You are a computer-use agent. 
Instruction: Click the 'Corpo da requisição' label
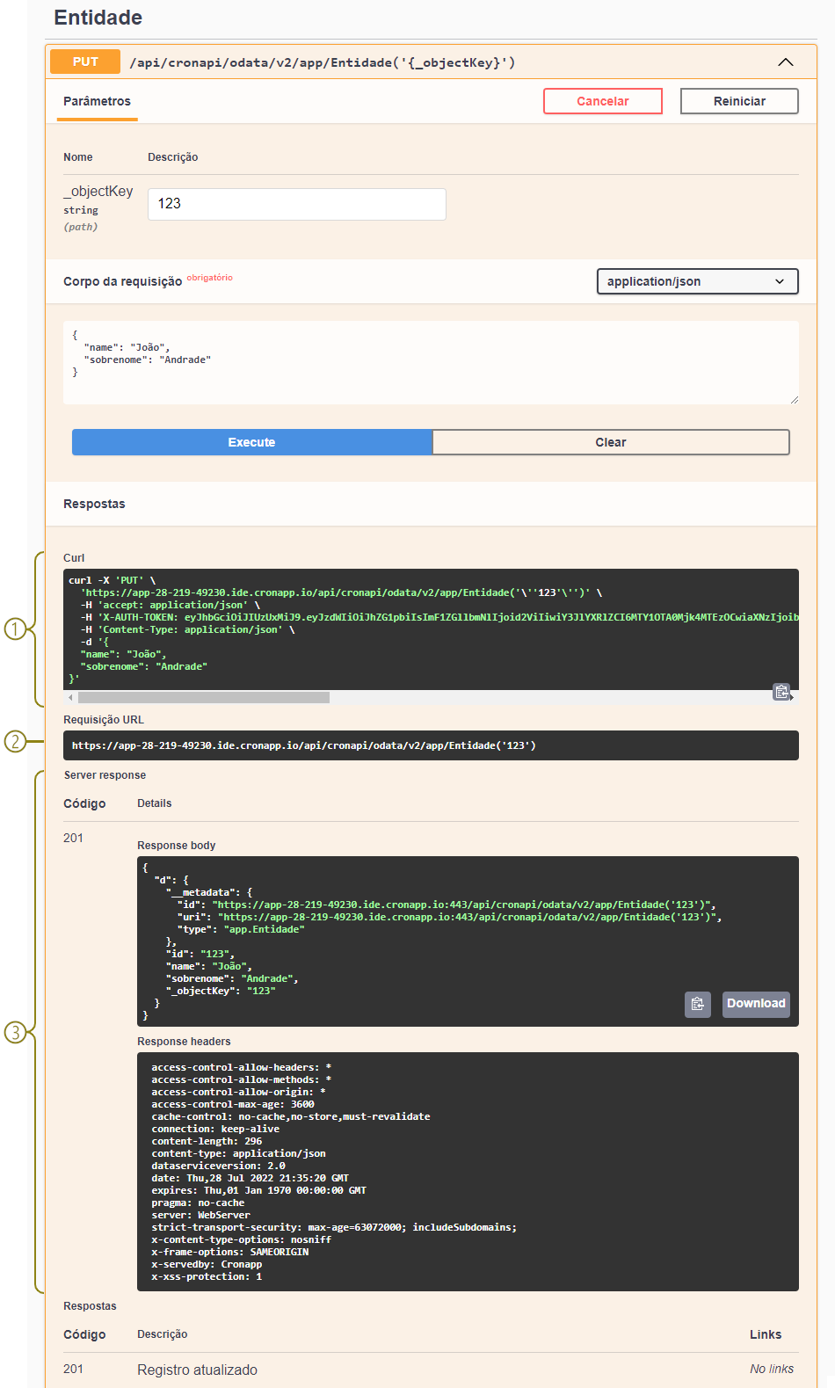click(122, 281)
